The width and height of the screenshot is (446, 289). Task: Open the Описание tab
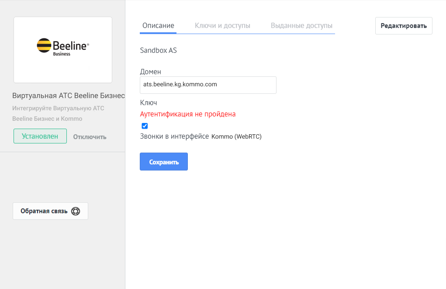pyautogui.click(x=158, y=26)
